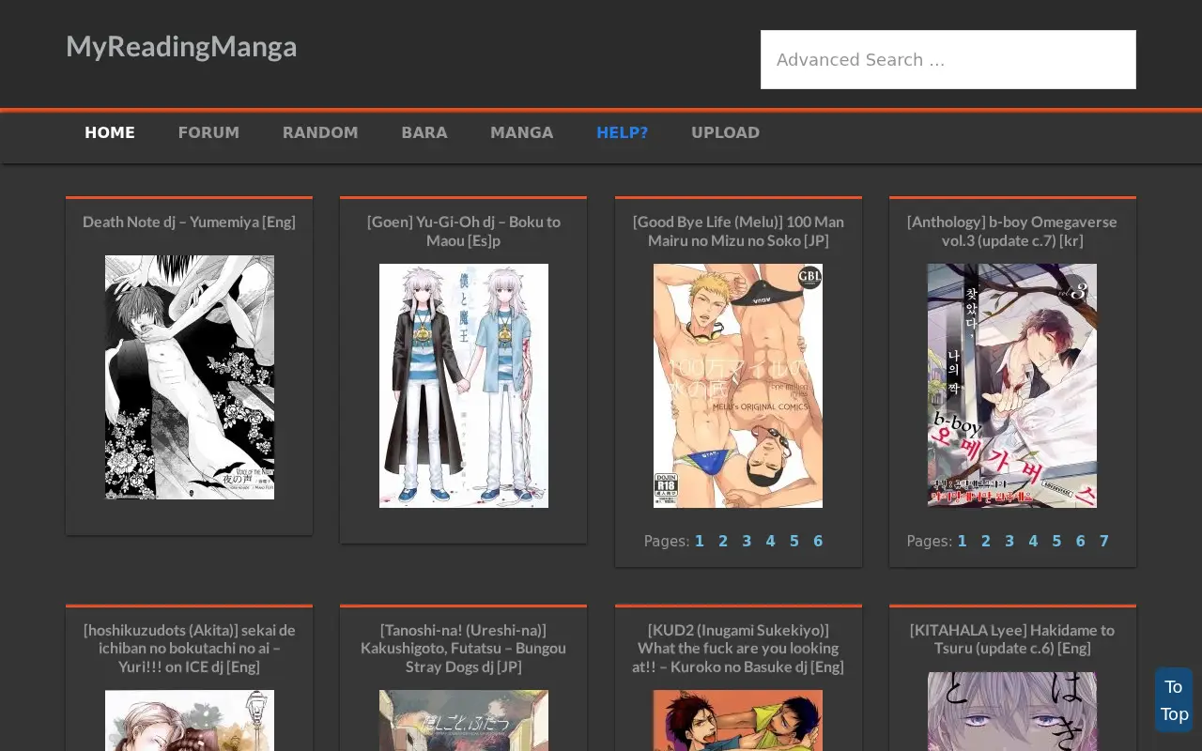Screen dimensions: 1202x751
Task: Open the 100 Man Mairu no Mizu title
Action: point(738,231)
